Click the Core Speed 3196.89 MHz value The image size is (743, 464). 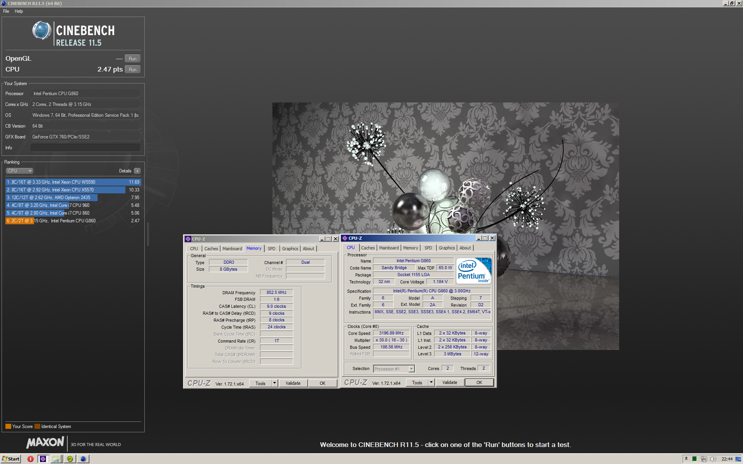pyautogui.click(x=391, y=333)
